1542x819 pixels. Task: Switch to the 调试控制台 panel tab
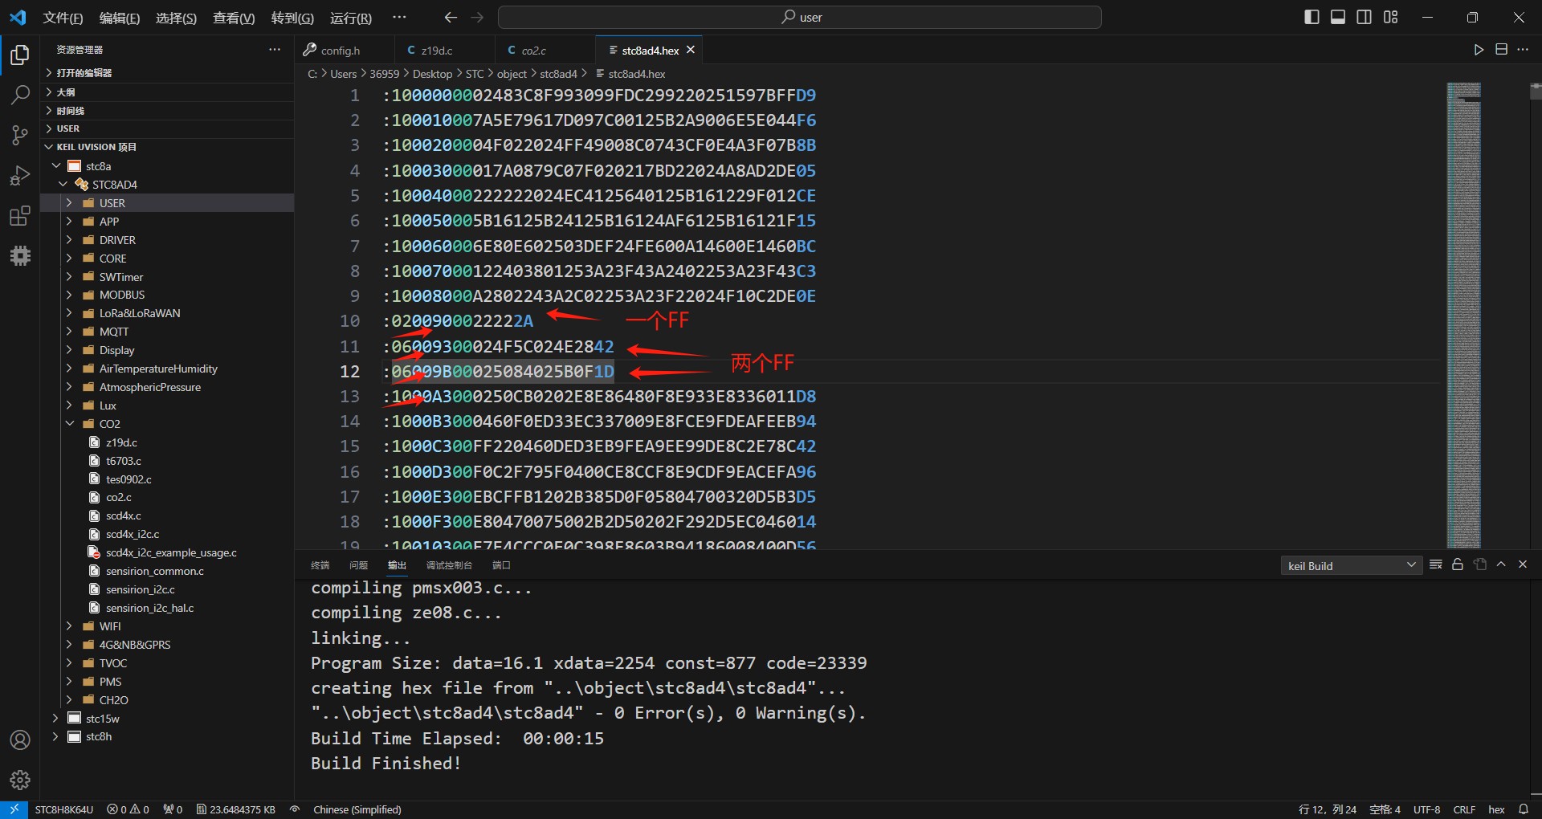pos(449,565)
